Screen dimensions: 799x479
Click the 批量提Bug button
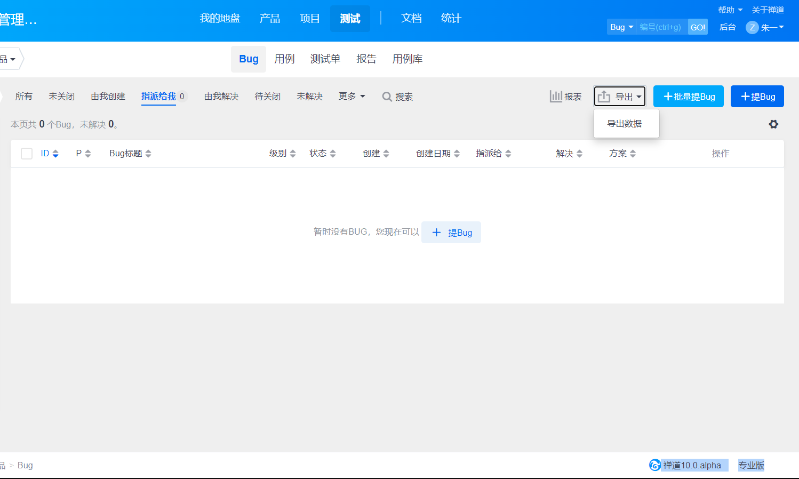688,97
